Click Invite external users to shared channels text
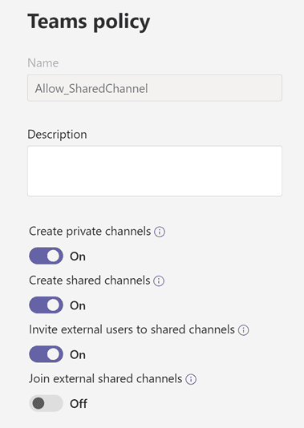Image resolution: width=304 pixels, height=428 pixels. [132, 329]
